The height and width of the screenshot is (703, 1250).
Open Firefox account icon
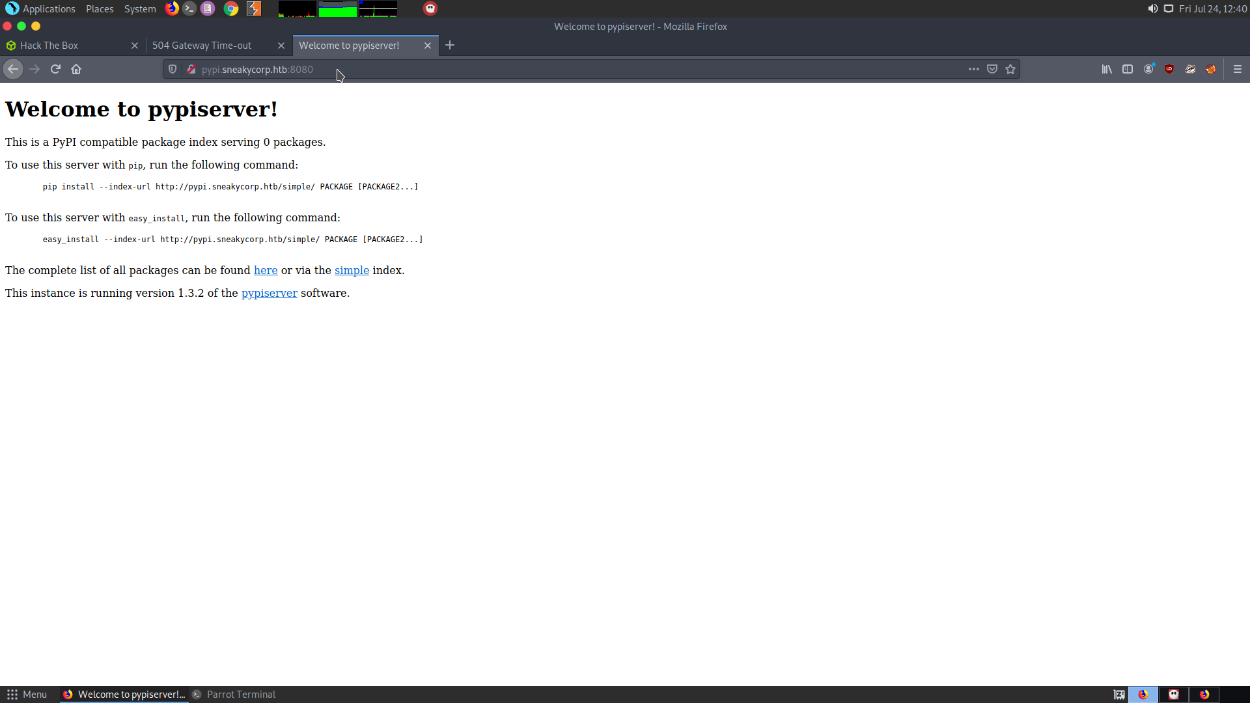tap(1148, 69)
